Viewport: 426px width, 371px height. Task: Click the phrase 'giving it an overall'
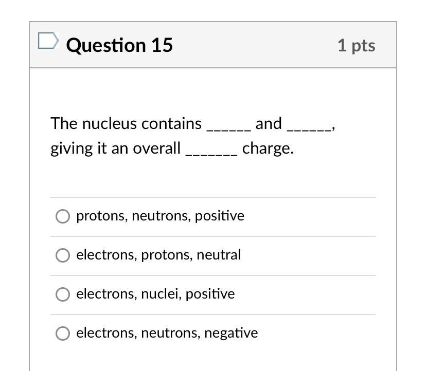coord(115,149)
